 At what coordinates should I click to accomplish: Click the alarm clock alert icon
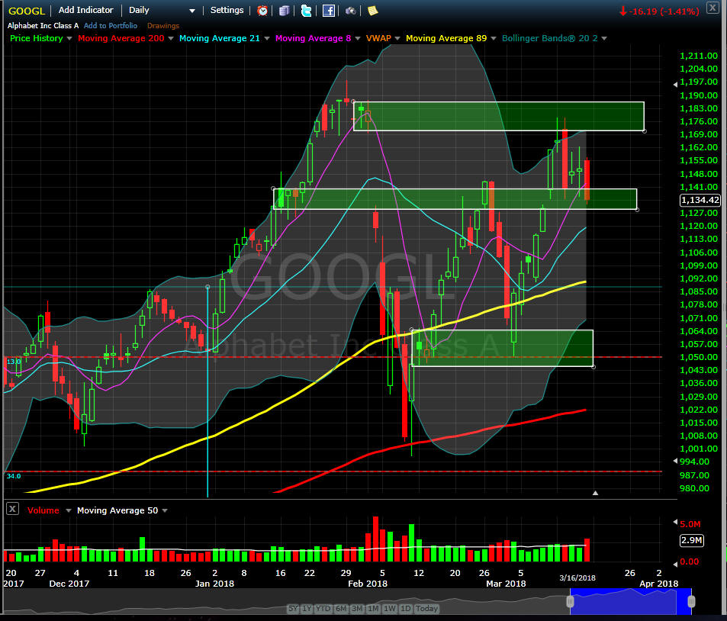click(262, 11)
